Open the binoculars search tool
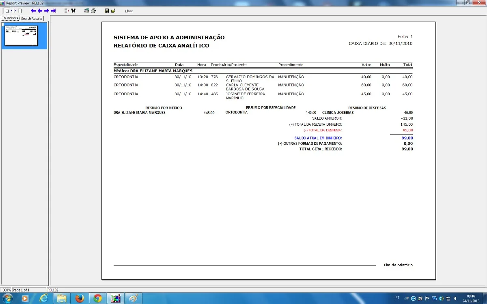This screenshot has width=487, height=304. [x=73, y=11]
